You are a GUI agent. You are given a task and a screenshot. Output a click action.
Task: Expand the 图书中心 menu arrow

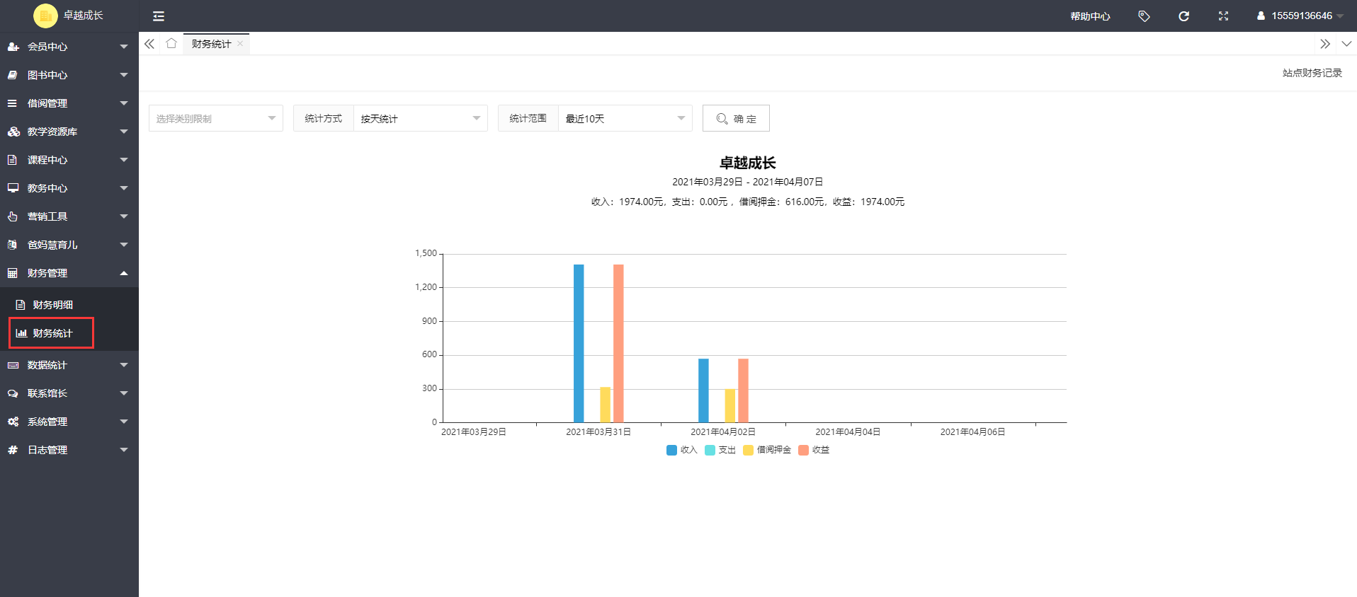point(124,75)
